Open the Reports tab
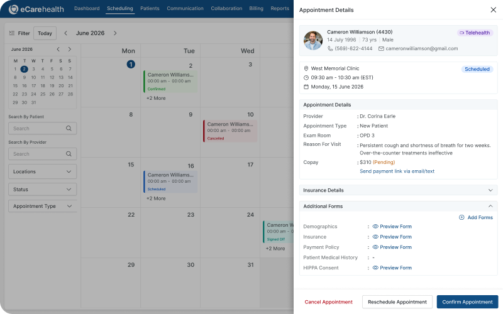 tap(280, 8)
